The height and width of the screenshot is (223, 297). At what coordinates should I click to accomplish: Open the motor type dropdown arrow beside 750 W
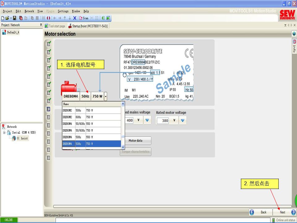106,96
